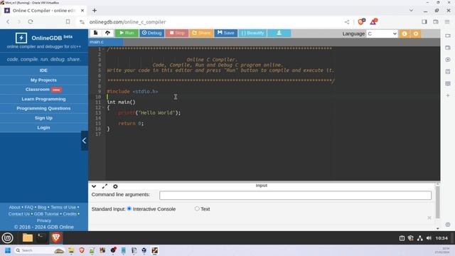The width and height of the screenshot is (455, 256).
Task: Collapse the sidebar with the left chevron
Action: coord(84,141)
